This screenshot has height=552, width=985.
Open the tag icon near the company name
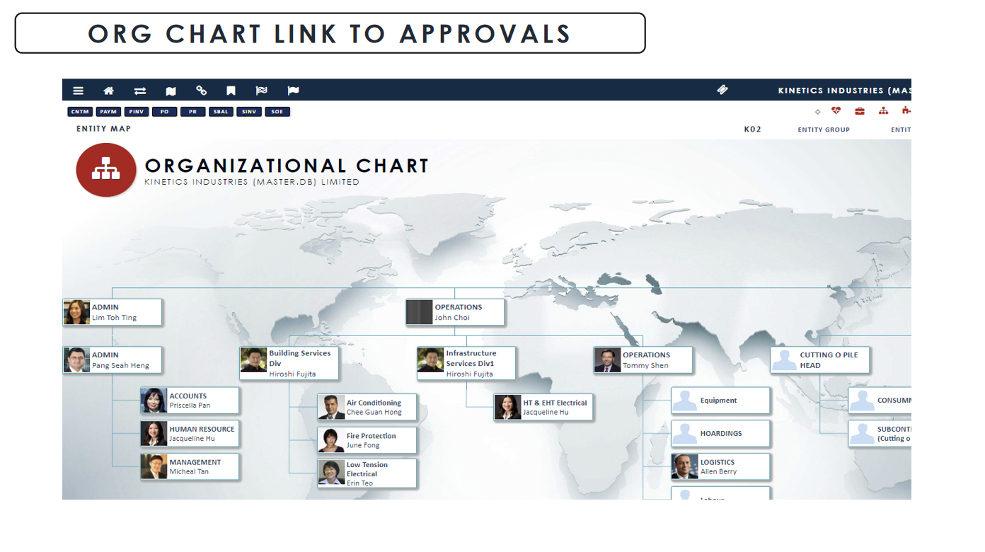click(x=722, y=89)
